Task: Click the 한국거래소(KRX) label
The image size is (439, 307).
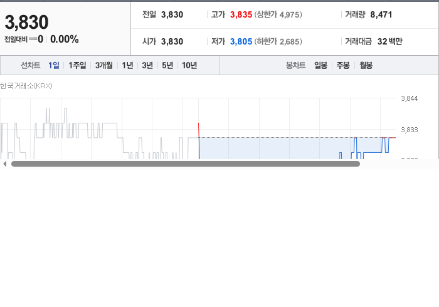Action: [26, 86]
